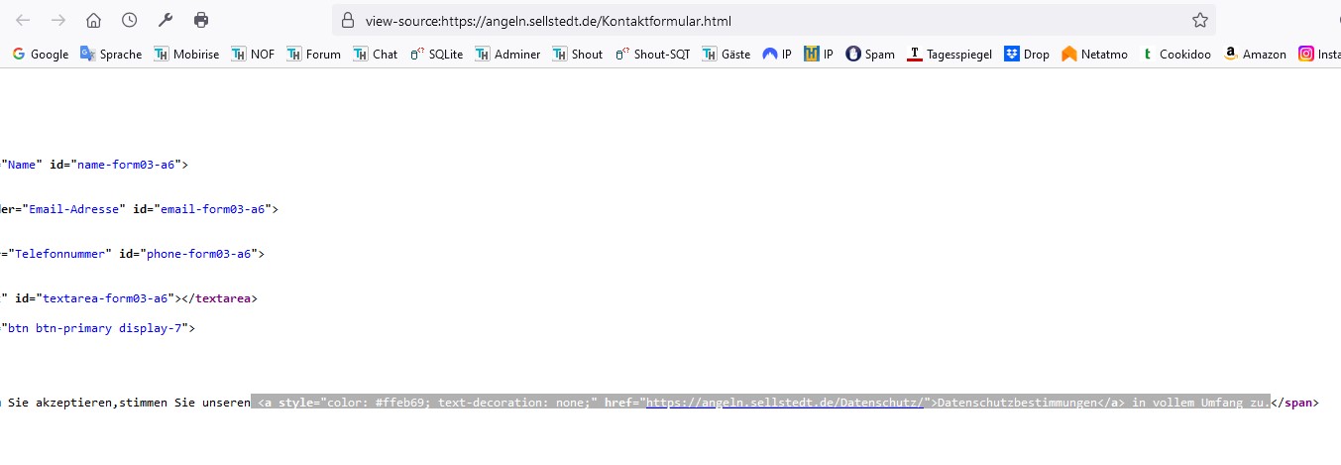Go to the home page icon

point(93,20)
